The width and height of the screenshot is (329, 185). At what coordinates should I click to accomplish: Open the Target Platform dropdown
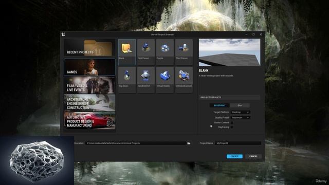coord(241,112)
